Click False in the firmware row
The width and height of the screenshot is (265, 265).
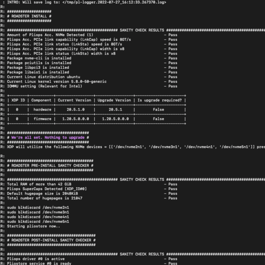point(159,119)
